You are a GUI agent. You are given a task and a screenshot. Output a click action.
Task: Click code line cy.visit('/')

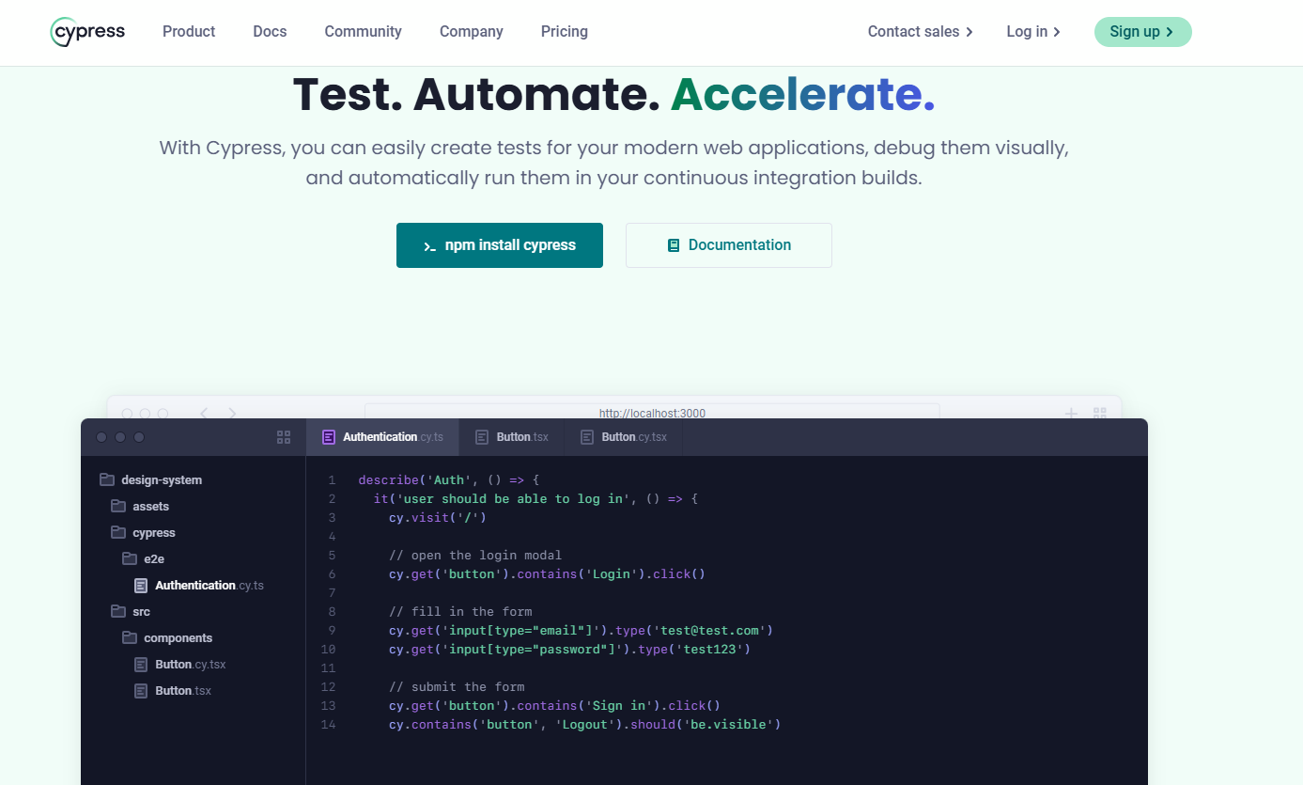[x=438, y=517]
